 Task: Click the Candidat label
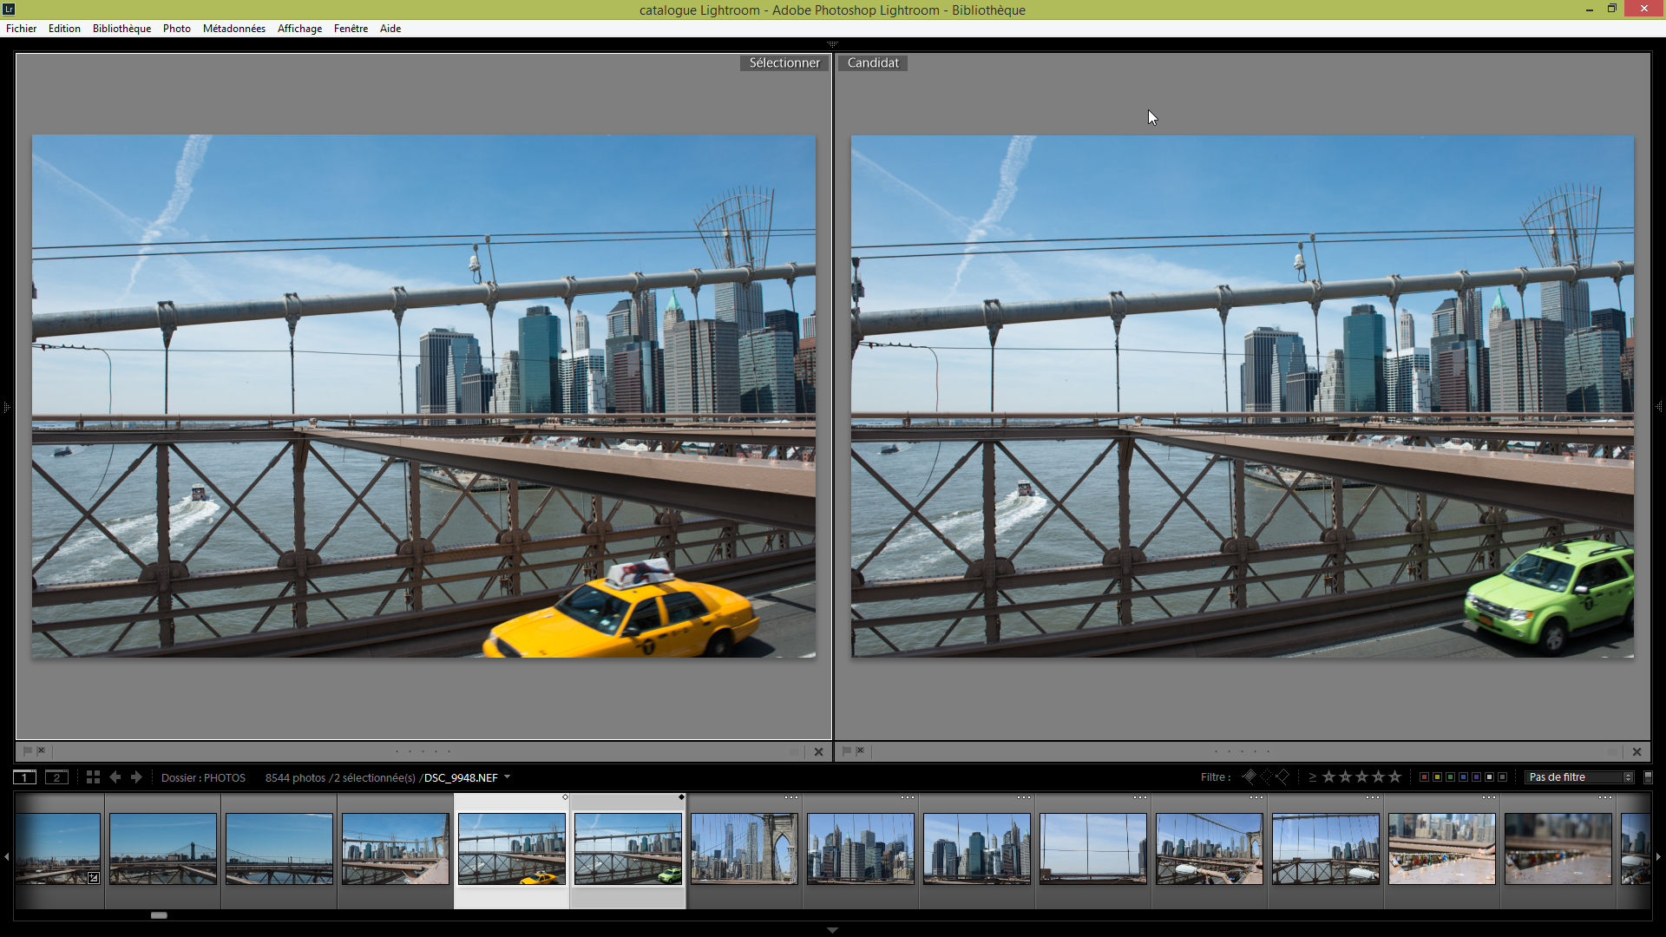pyautogui.click(x=872, y=62)
